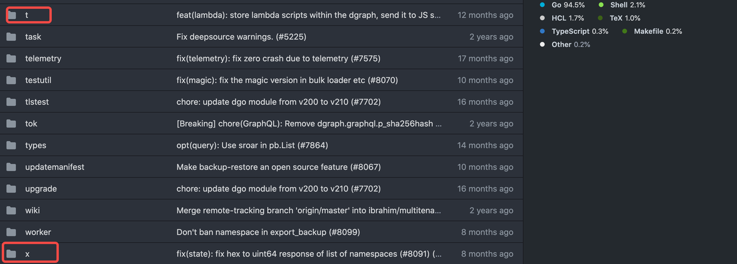Open the worker folder link
Screen dimensions: 737x264
pos(38,232)
